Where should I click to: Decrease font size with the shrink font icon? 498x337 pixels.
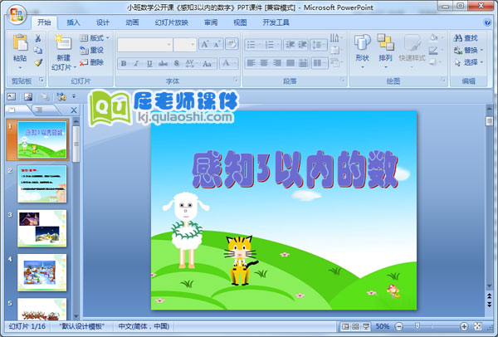[x=217, y=45]
